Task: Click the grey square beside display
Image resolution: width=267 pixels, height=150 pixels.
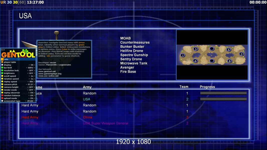Action: pos(2,65)
